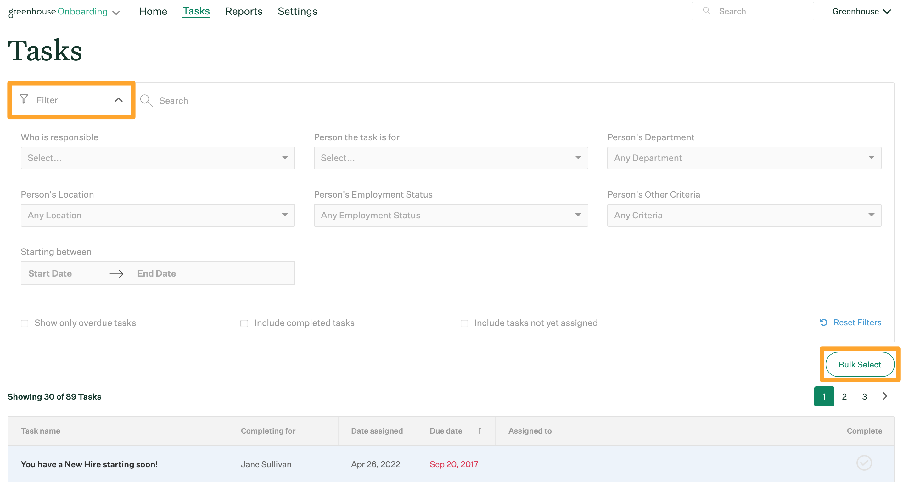The width and height of the screenshot is (903, 482).
Task: Go to page 2 of tasks
Action: coord(844,396)
